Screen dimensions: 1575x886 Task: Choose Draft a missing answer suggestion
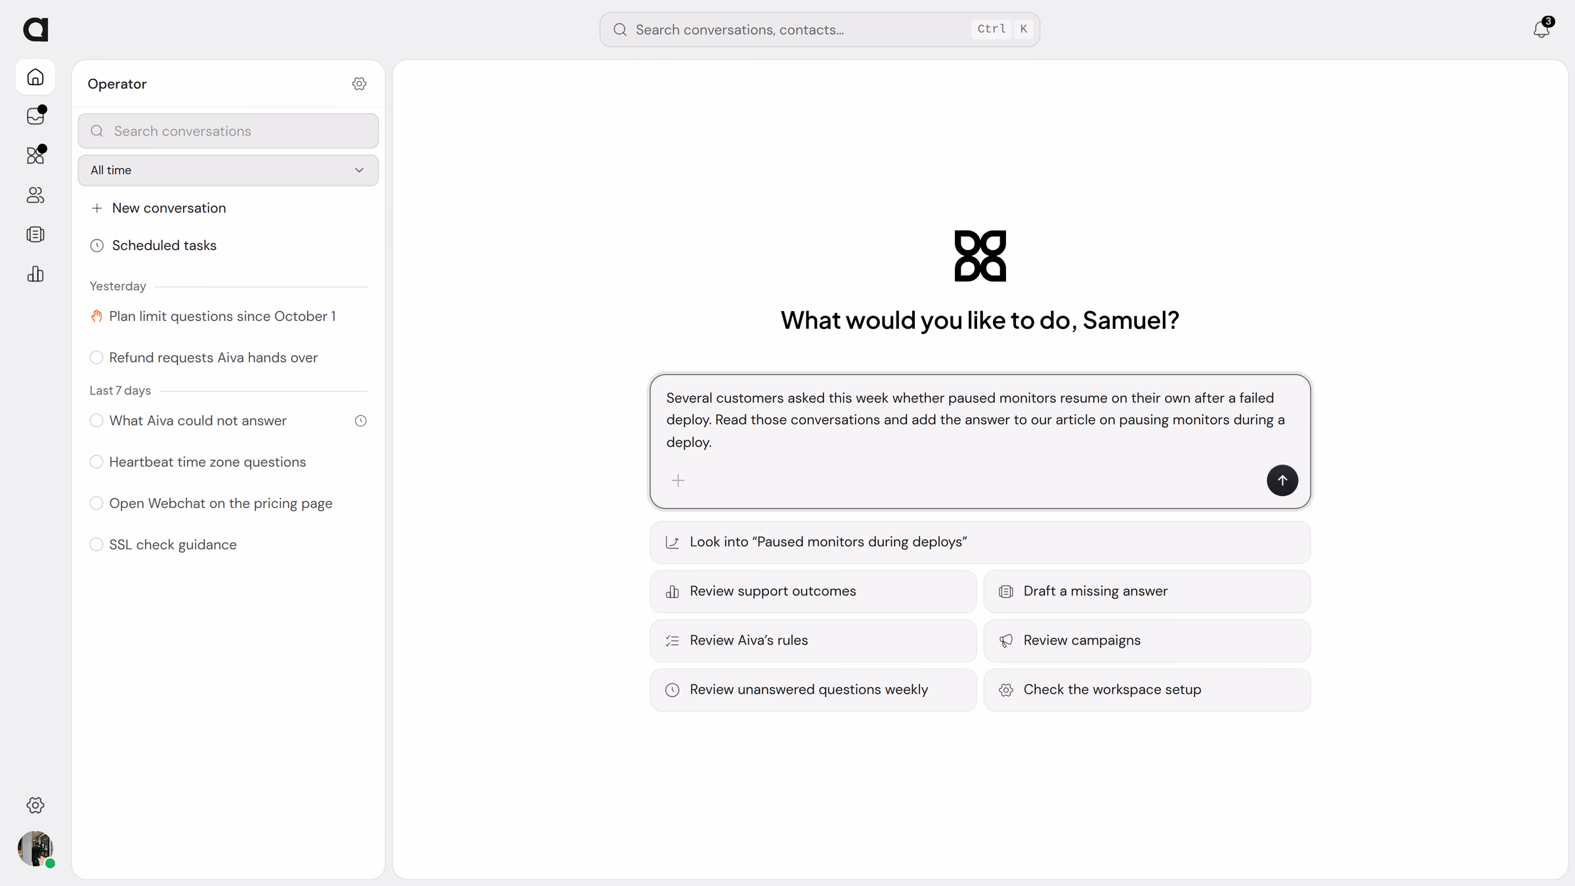click(x=1146, y=591)
